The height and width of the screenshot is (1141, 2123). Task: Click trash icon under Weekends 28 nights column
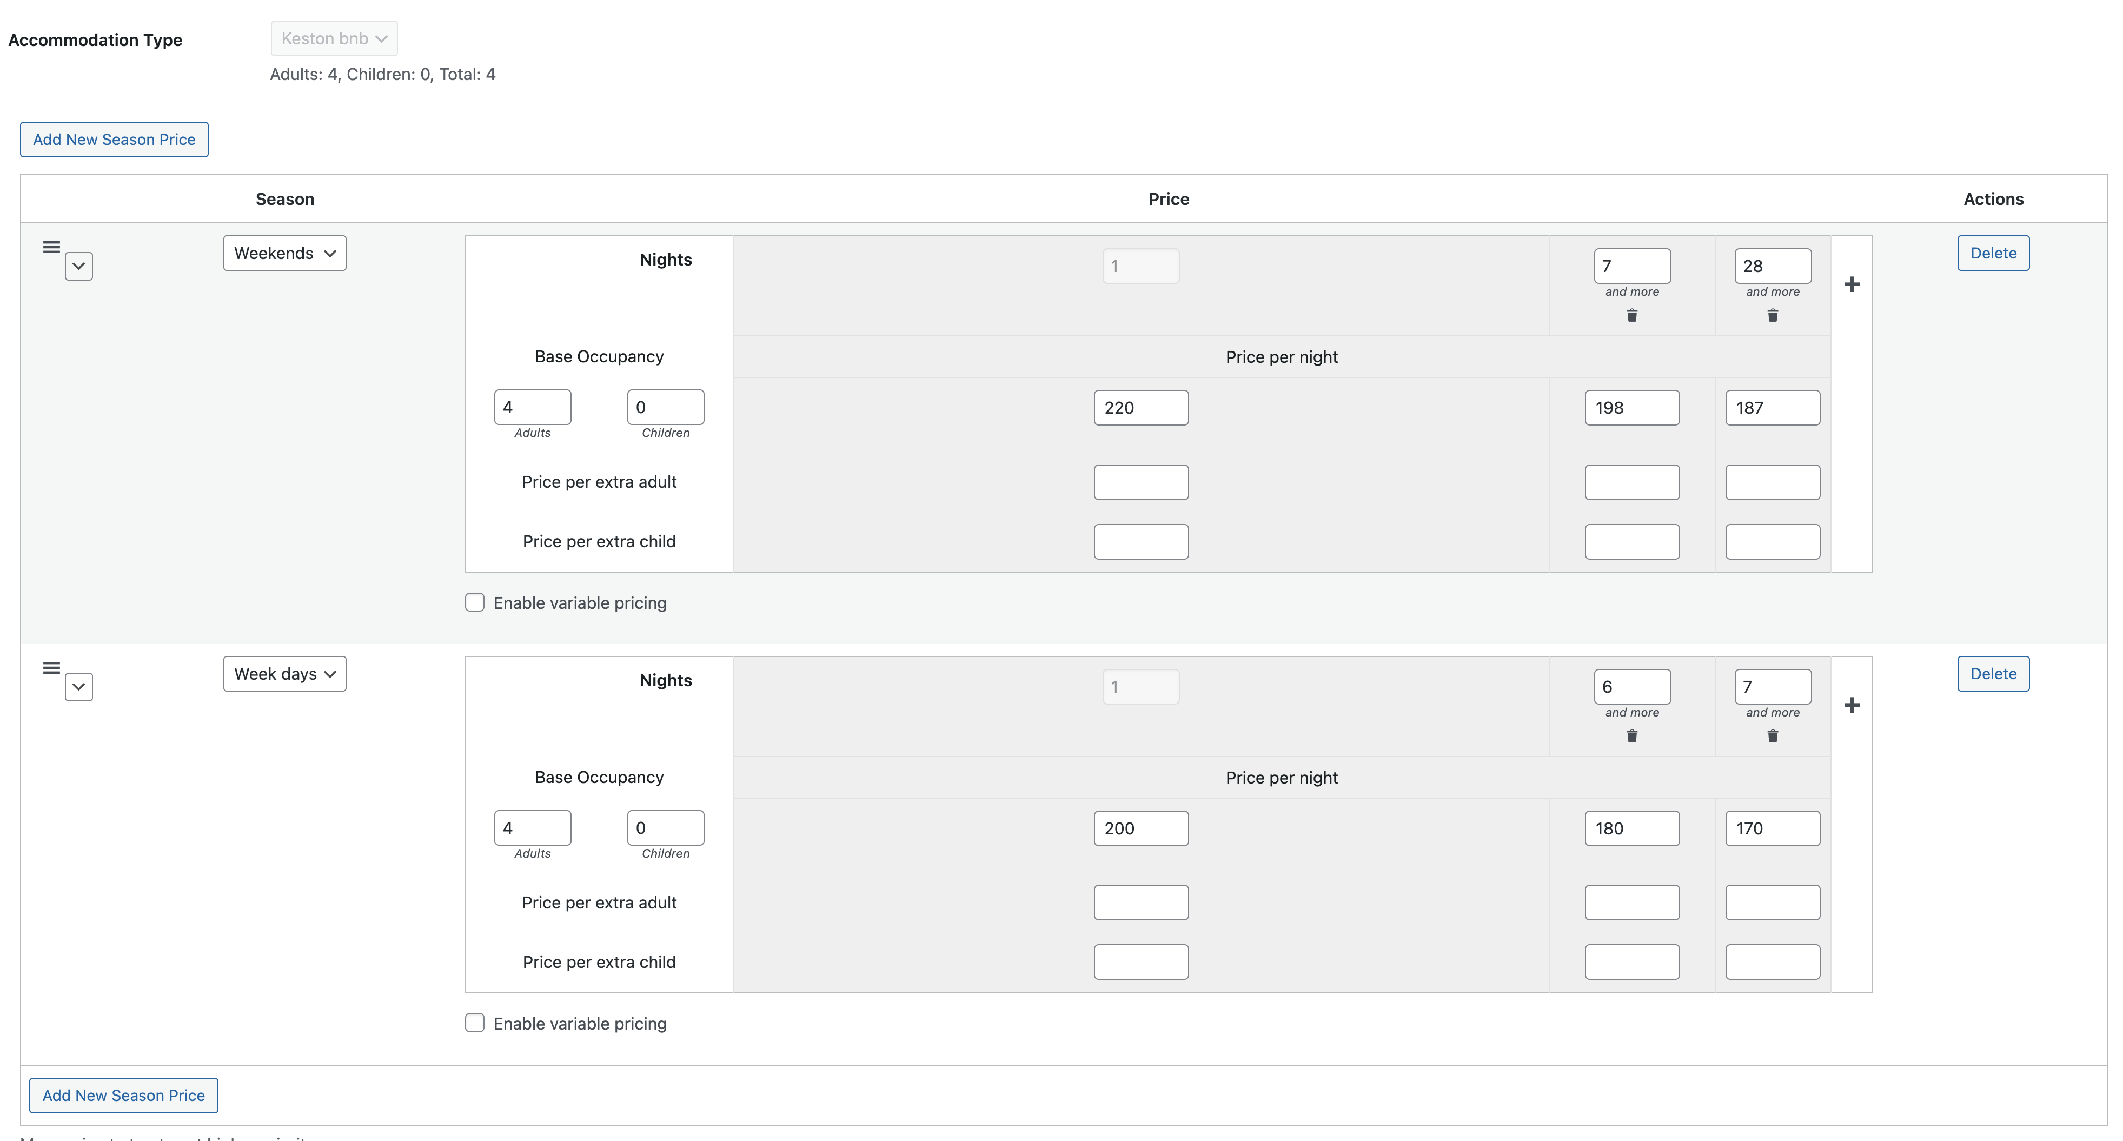click(1773, 316)
